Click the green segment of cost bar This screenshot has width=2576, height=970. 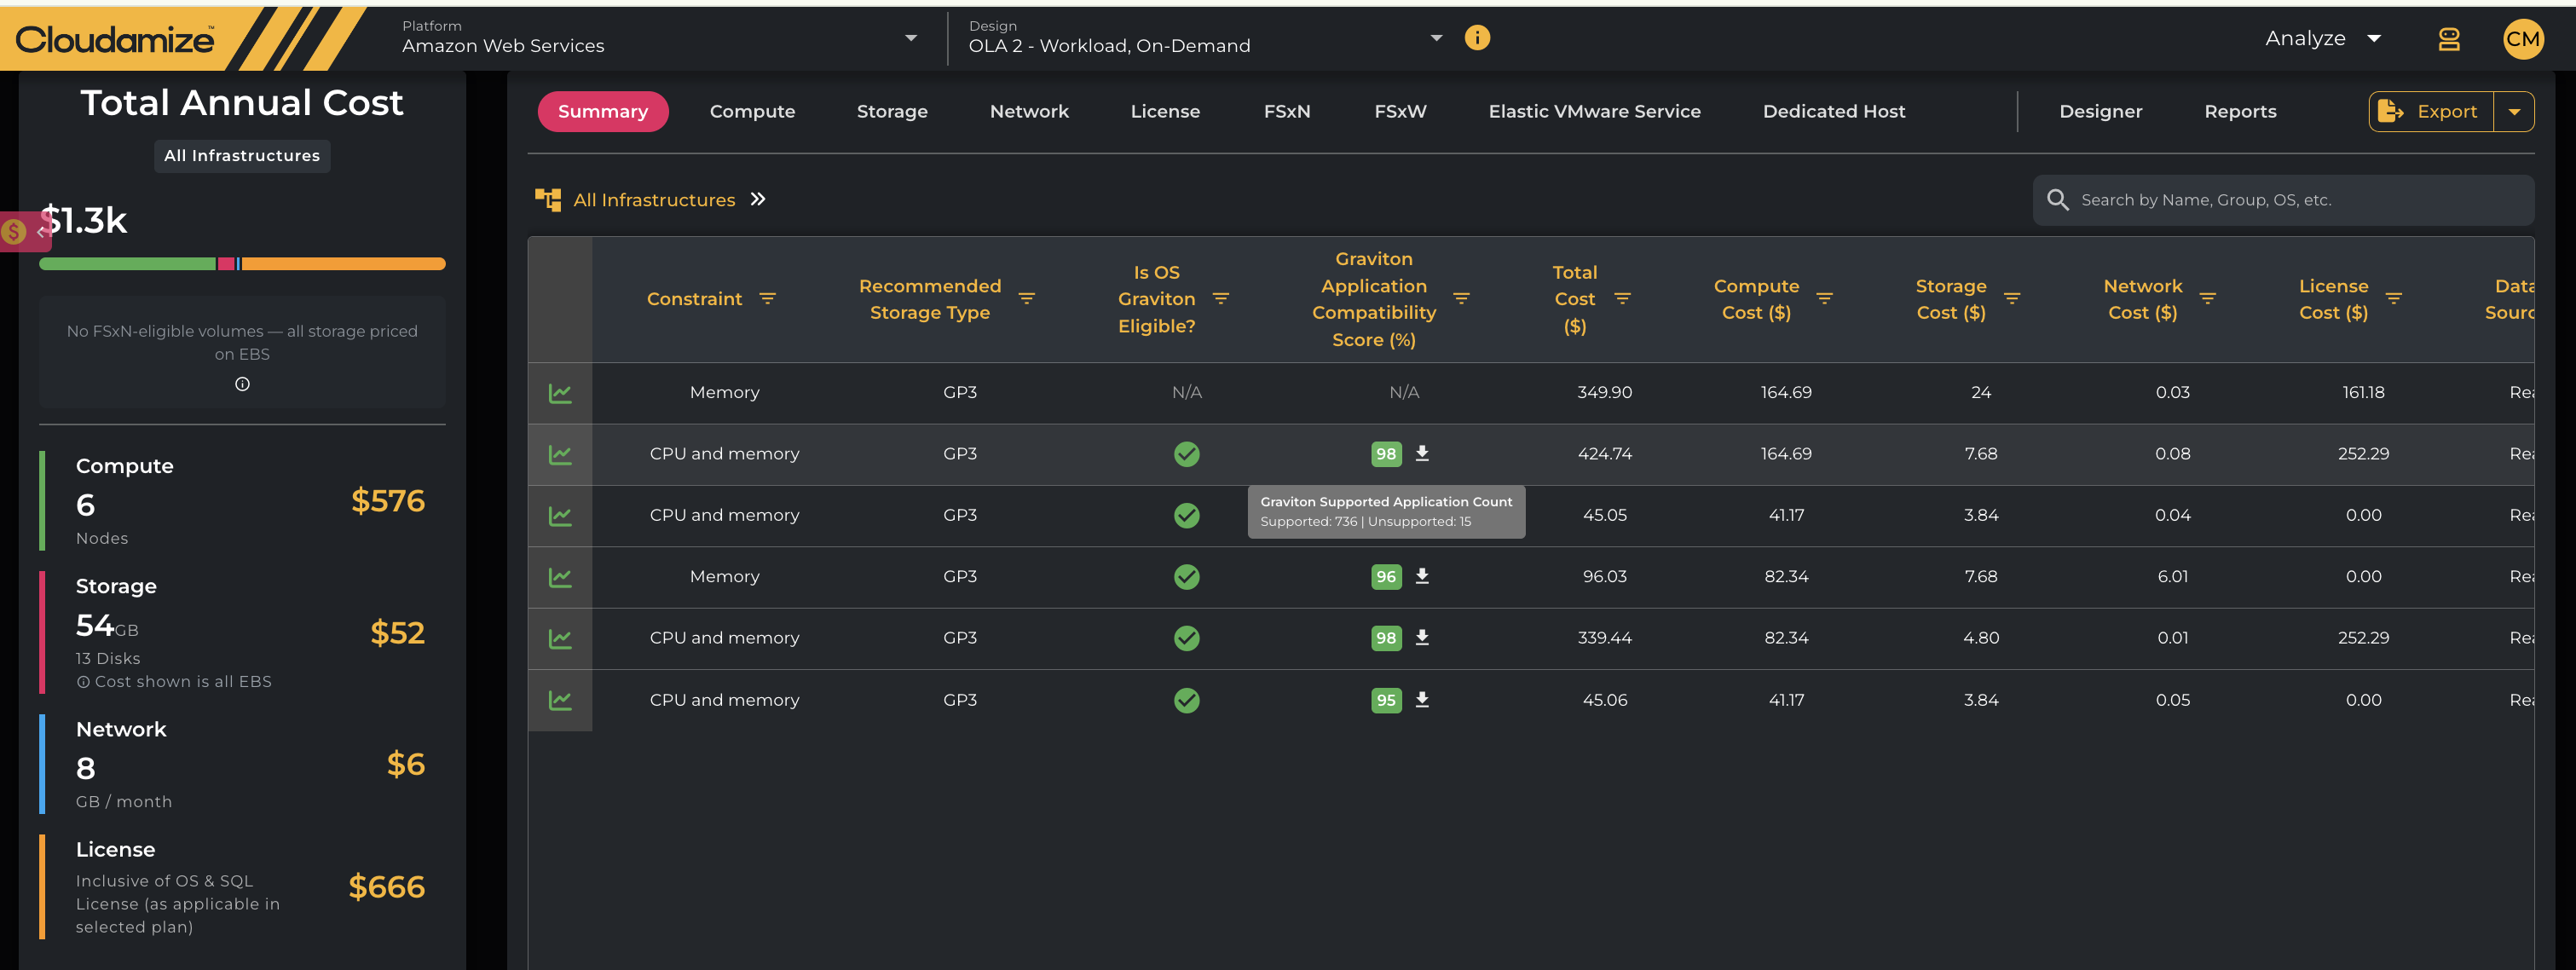pyautogui.click(x=127, y=264)
